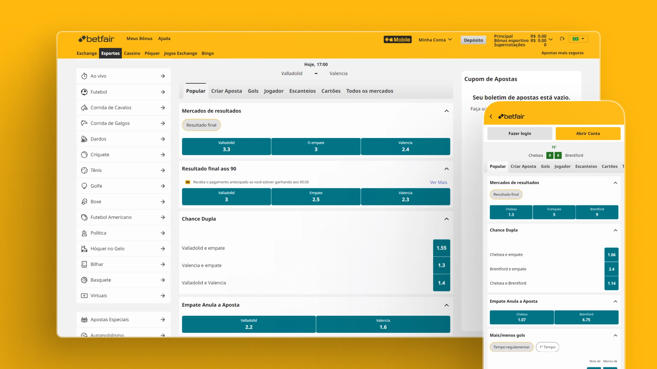Select the Tempo regulamentar pill
The width and height of the screenshot is (657, 369).
(512, 347)
